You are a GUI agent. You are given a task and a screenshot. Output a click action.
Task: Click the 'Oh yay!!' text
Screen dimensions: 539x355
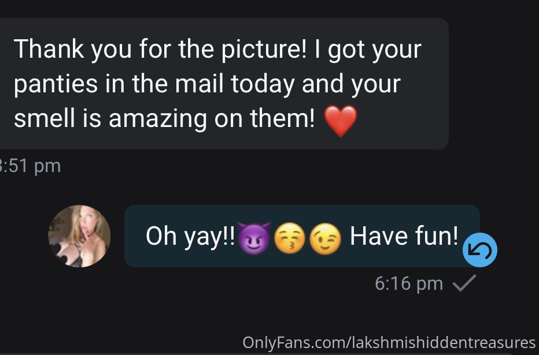coord(190,237)
